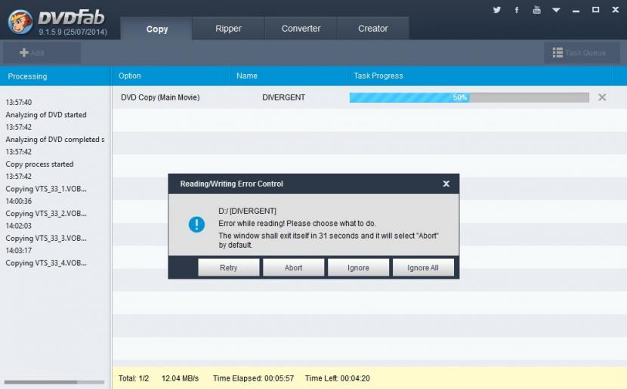The image size is (627, 389).
Task: Click the Total: 1/2 status text
Action: coord(134,378)
